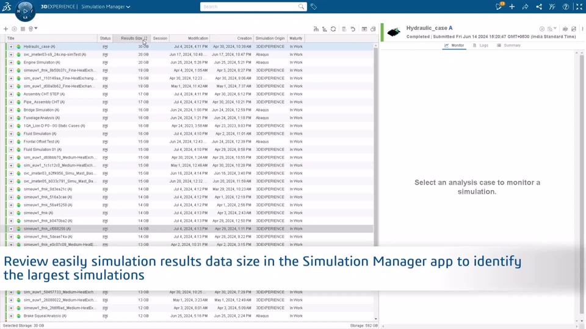Click the refresh icon in details panel
The height and width of the screenshot is (329, 586).
(574, 29)
